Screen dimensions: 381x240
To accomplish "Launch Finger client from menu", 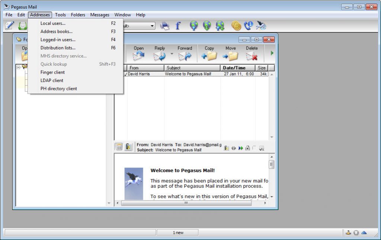I will coord(76,72).
